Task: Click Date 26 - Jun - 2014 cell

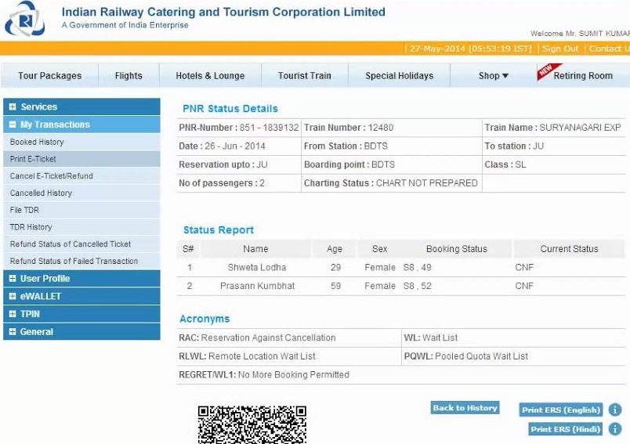Action: 239,146
